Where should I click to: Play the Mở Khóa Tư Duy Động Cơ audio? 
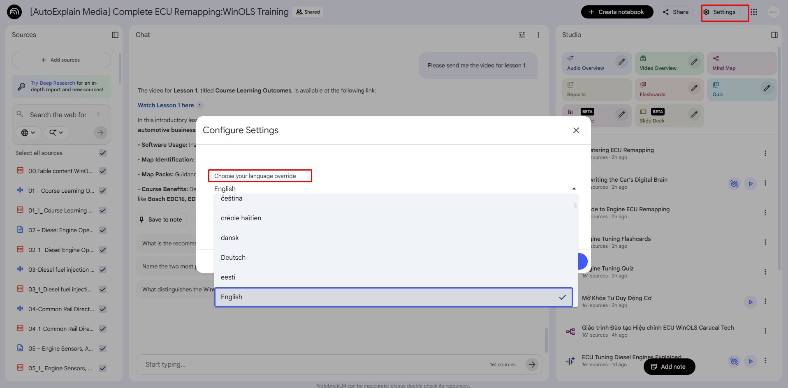[750, 302]
